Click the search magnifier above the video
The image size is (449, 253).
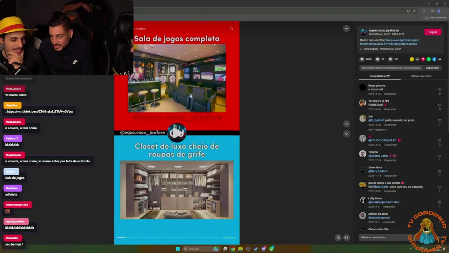click(x=232, y=29)
